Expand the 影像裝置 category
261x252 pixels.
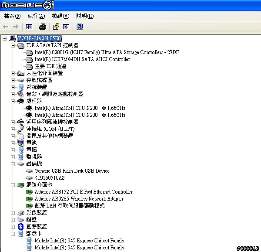[13, 213]
